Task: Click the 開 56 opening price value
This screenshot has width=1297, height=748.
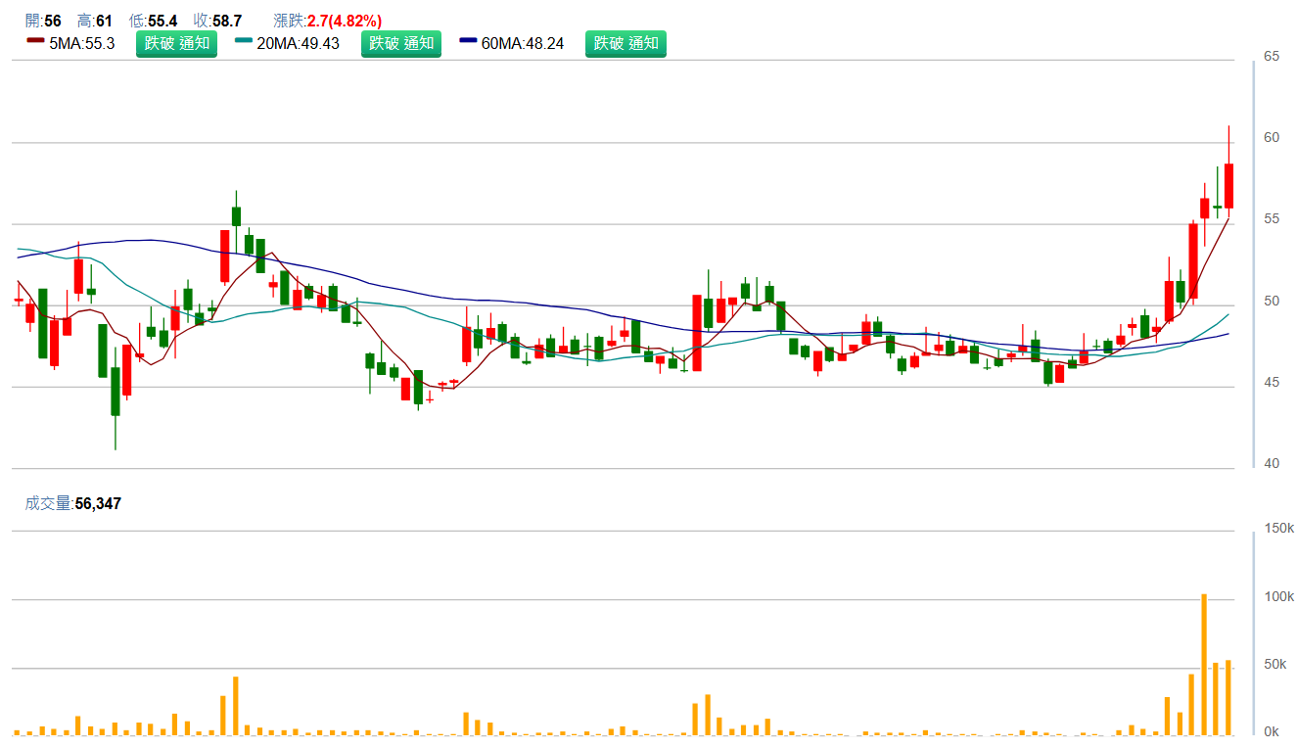Action: coord(53,21)
